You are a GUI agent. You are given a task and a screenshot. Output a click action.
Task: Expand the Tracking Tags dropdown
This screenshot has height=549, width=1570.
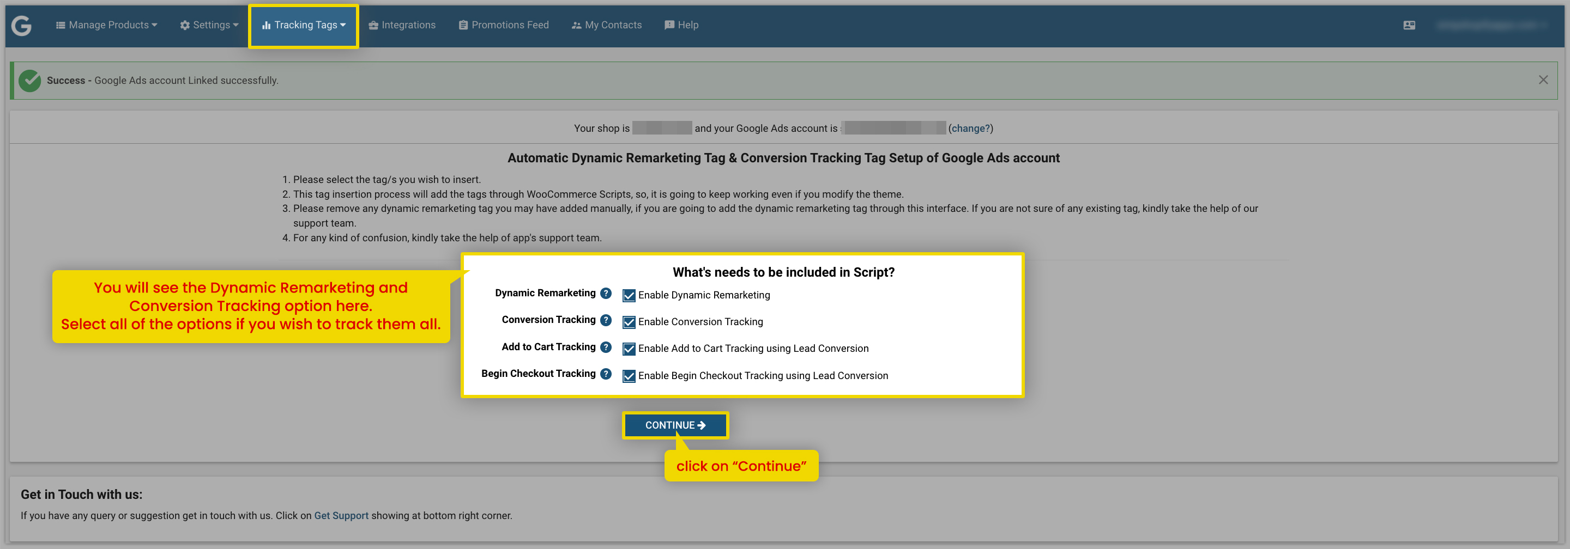(304, 25)
